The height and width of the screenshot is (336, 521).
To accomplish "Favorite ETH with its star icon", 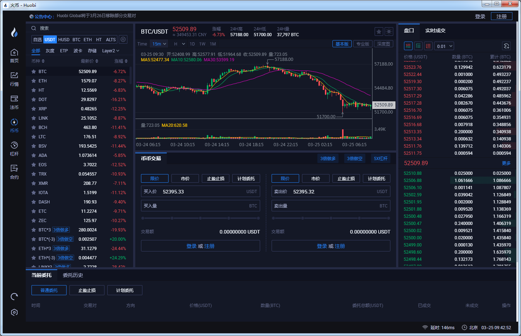I will (x=34, y=81).
